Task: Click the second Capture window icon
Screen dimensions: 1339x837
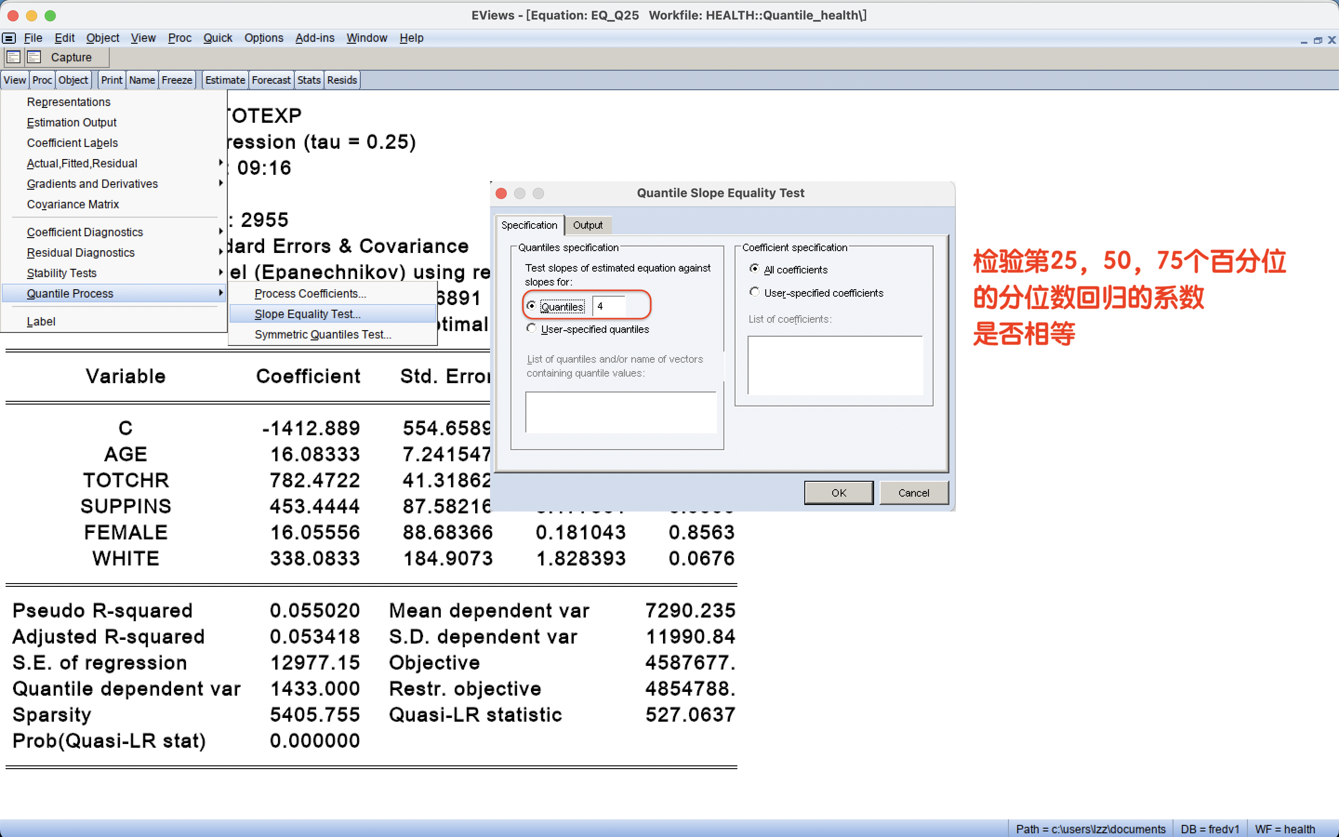Action: (34, 57)
